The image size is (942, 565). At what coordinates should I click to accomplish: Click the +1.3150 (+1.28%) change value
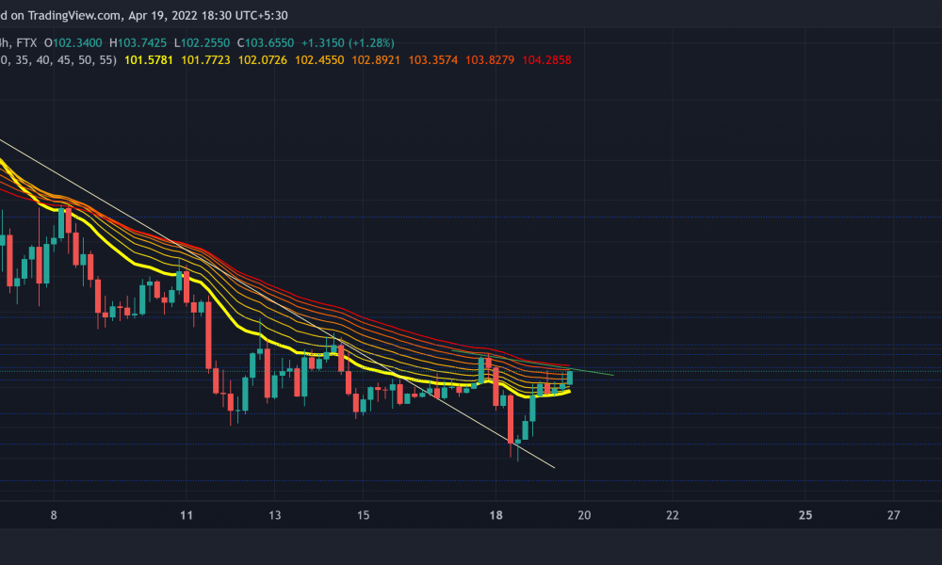(x=348, y=43)
